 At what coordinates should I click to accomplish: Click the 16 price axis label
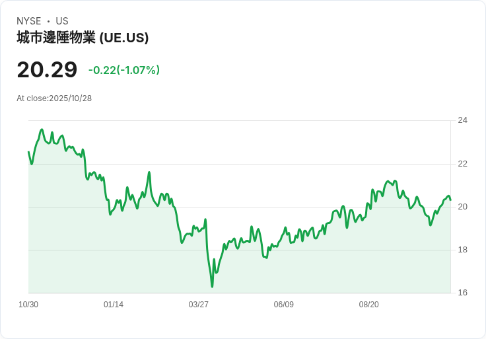pyautogui.click(x=463, y=293)
